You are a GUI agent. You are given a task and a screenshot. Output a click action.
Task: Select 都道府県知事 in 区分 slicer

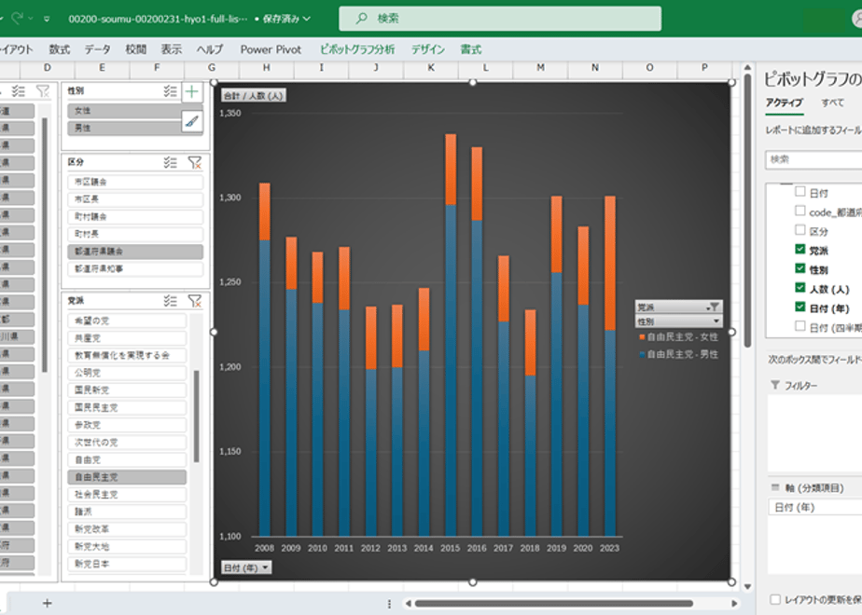click(135, 269)
